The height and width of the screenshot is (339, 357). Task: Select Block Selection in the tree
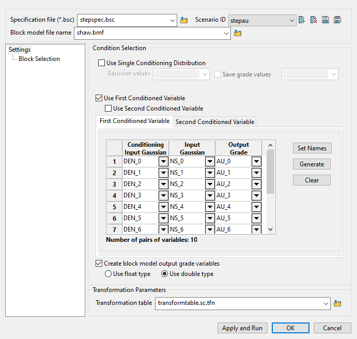[x=39, y=59]
